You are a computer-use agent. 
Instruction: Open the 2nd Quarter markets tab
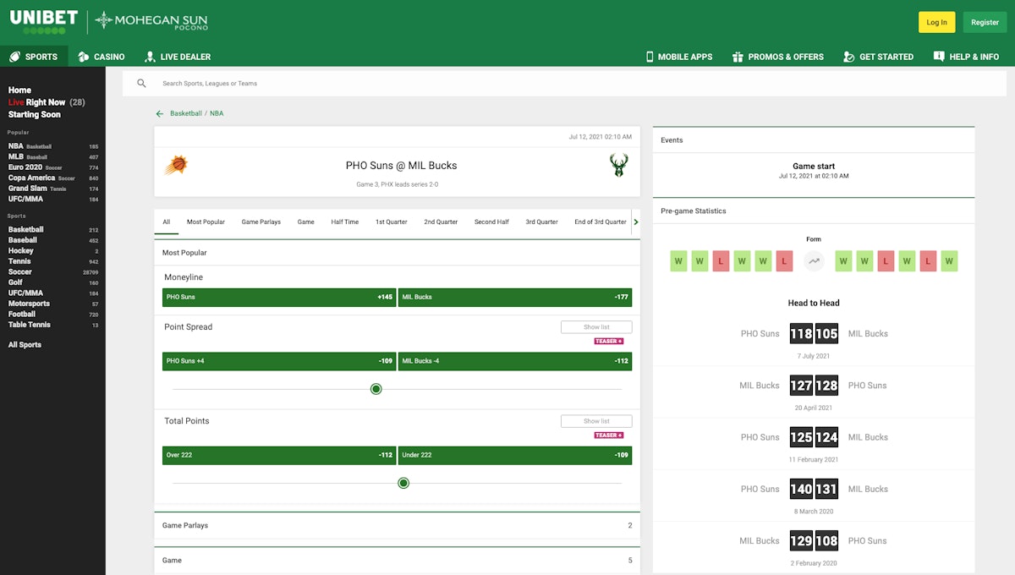tap(442, 222)
